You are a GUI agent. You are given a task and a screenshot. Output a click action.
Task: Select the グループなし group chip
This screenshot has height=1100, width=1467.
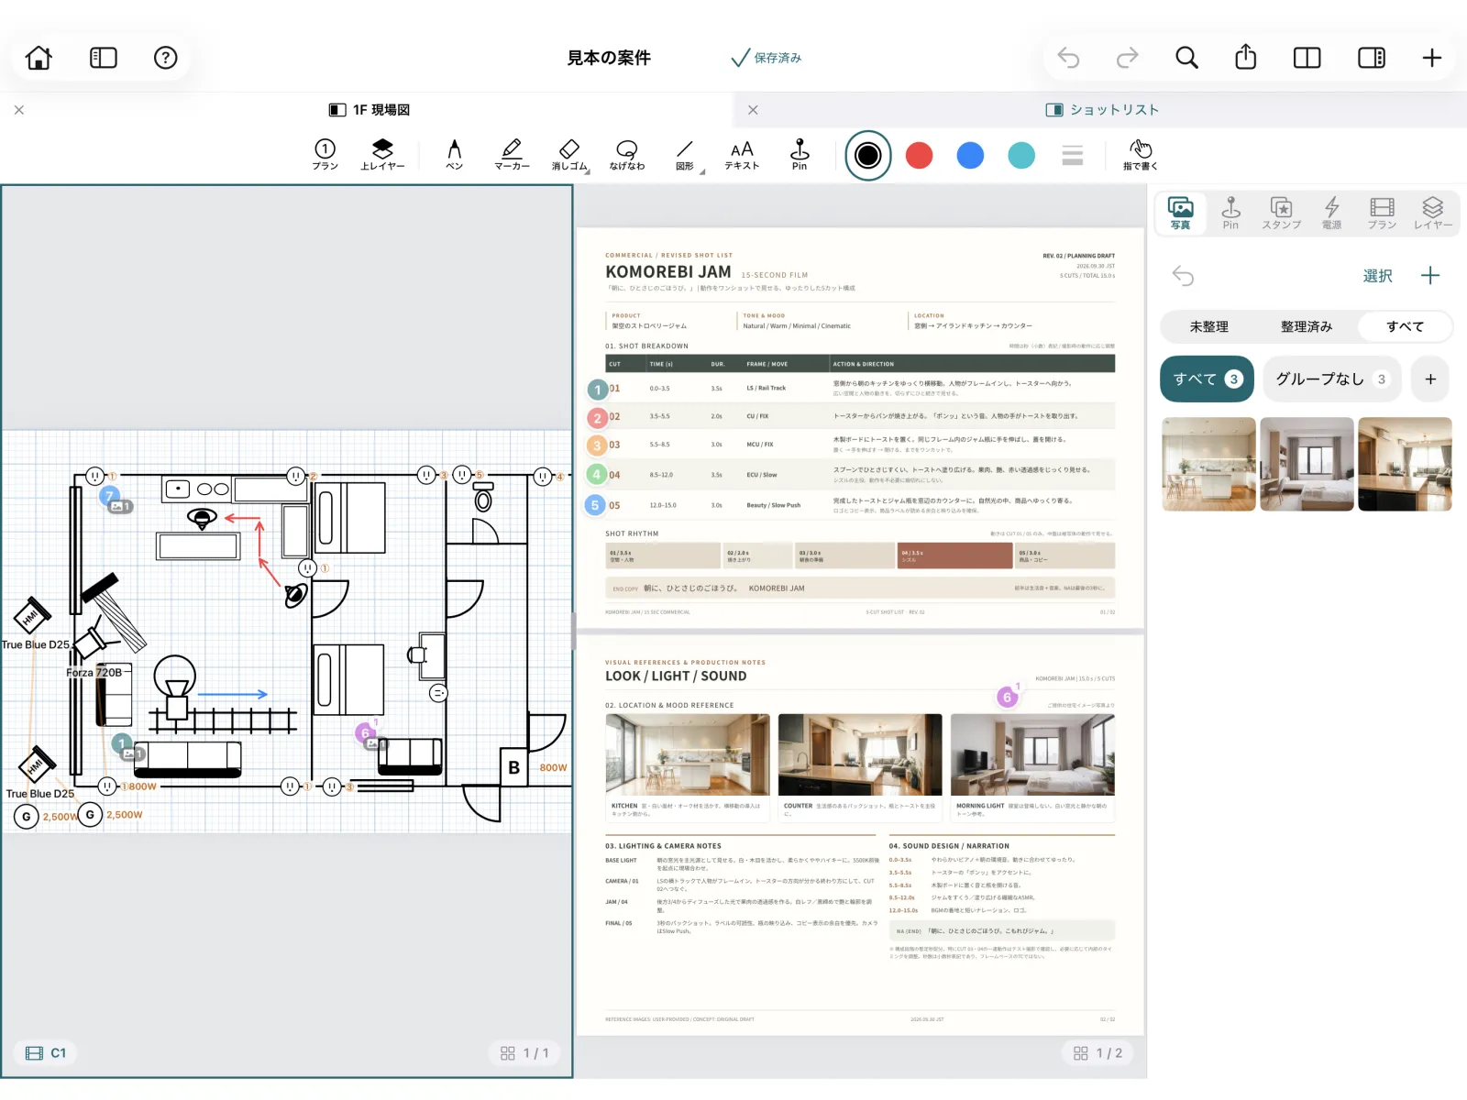(x=1332, y=379)
